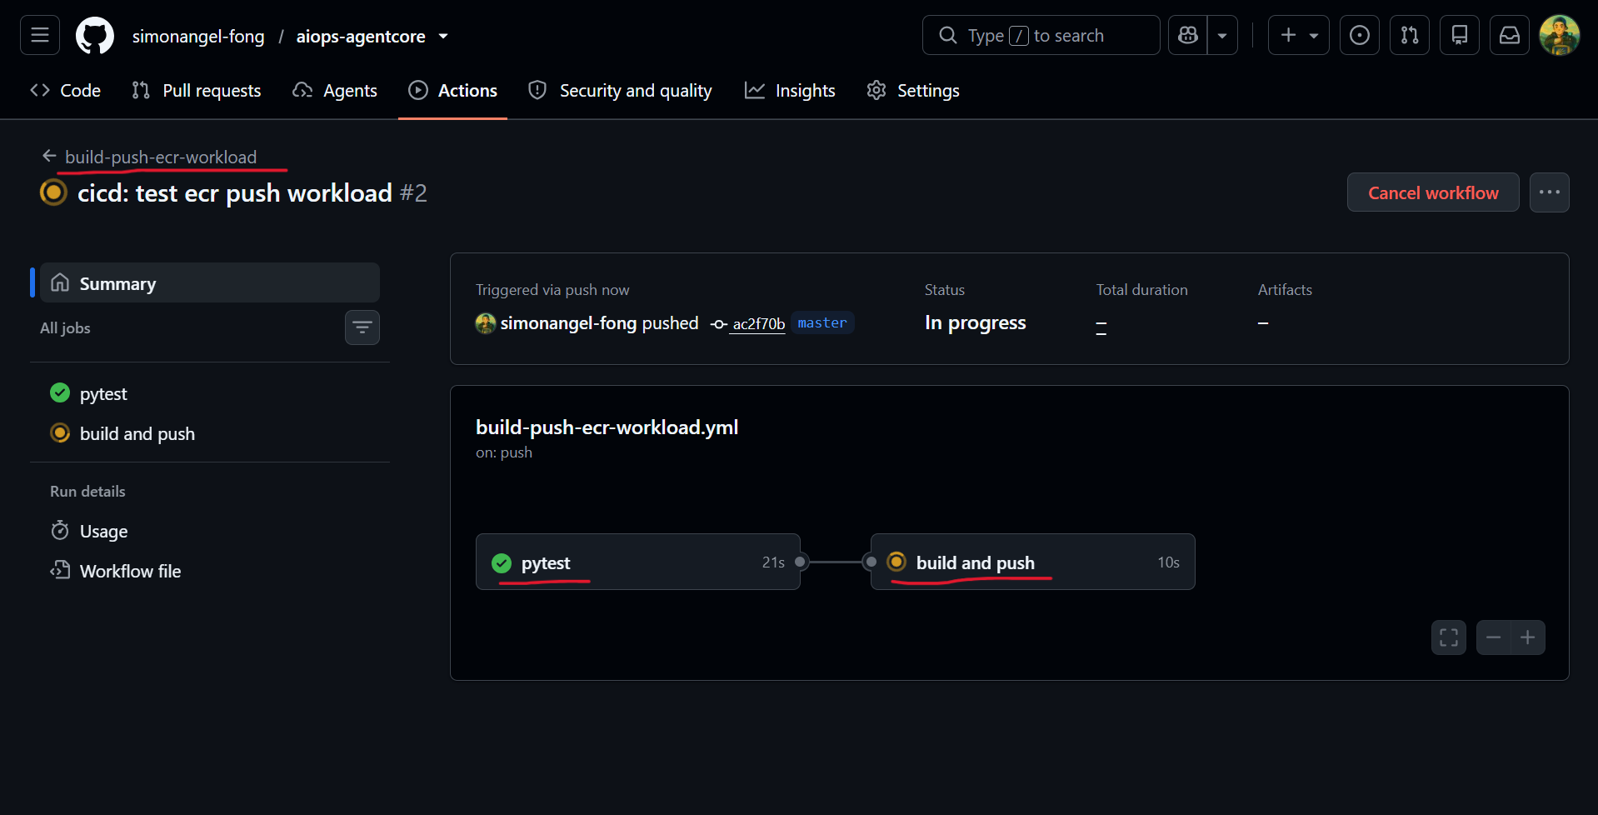Viewport: 1598px width, 815px height.
Task: Open the pull requests icon in header
Action: [1410, 35]
